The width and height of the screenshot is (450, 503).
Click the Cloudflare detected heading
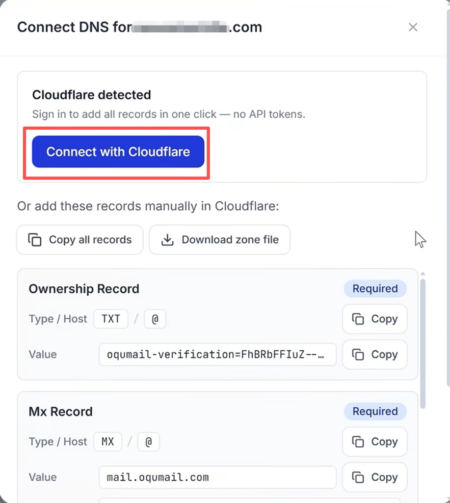point(91,95)
